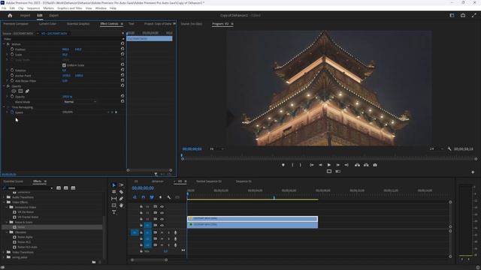Select the Razor tool
The width and height of the screenshot is (481, 270).
(x=121, y=192)
